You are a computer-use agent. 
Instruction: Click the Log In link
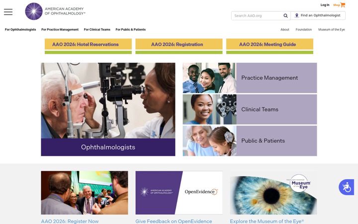325,5
